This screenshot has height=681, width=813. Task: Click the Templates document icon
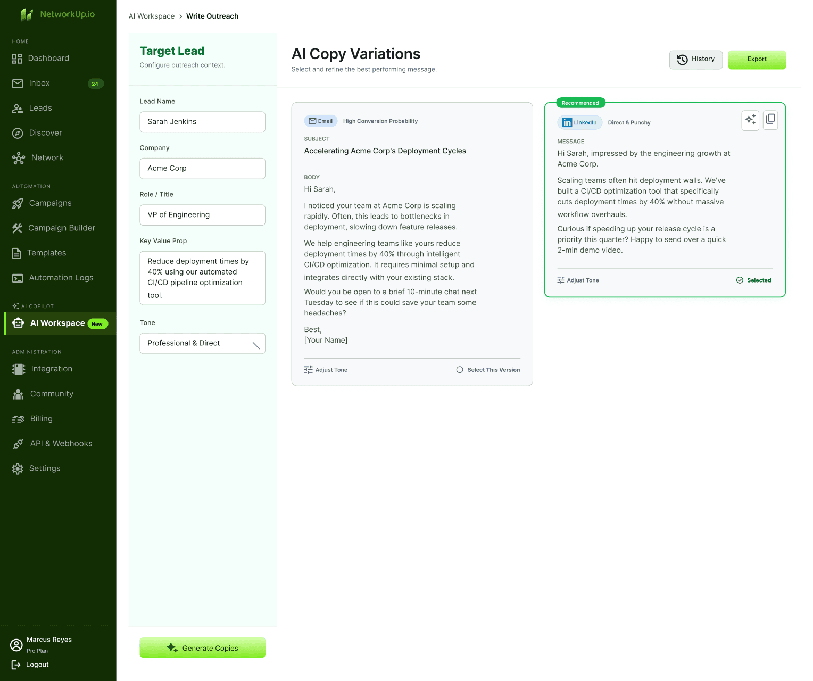16,253
